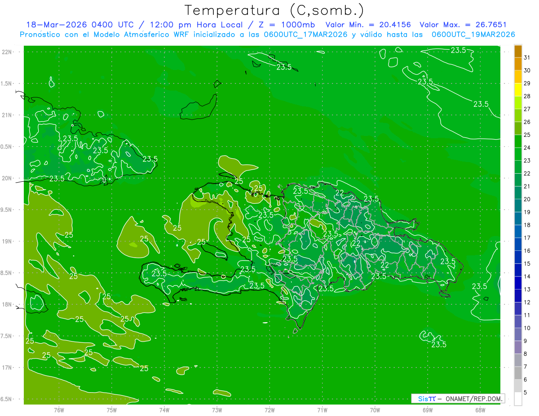Click the '17N' latitude label
Image resolution: width=539 pixels, height=416 pixels.
7,368
